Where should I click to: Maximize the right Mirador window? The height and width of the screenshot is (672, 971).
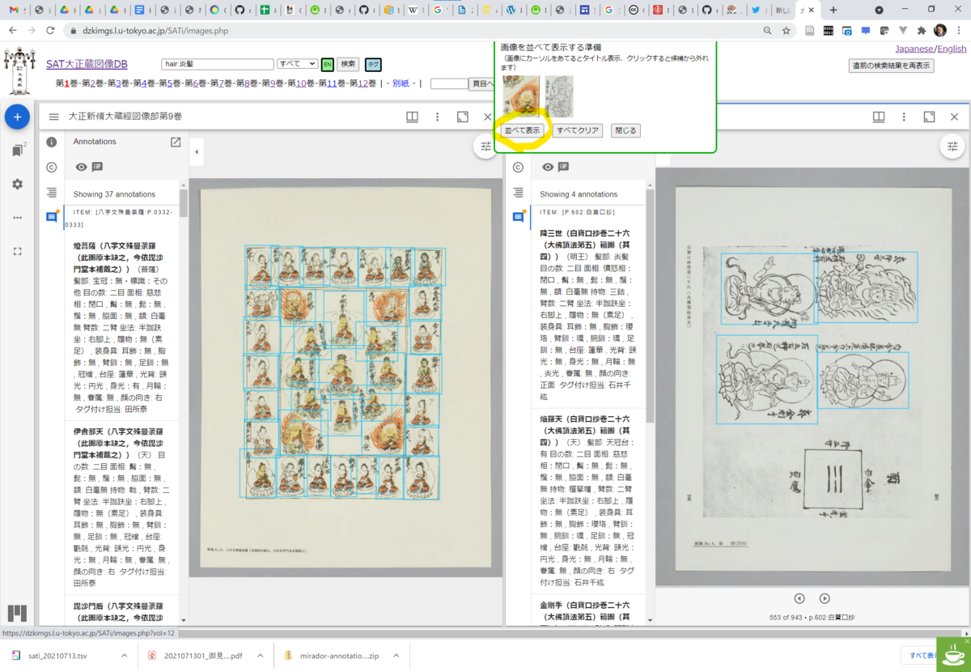pyautogui.click(x=929, y=117)
